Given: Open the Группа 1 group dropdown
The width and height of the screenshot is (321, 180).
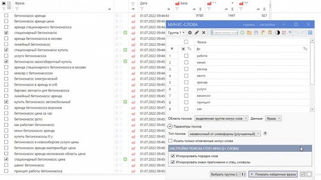Looking at the screenshot, I should pyautogui.click(x=176, y=32).
